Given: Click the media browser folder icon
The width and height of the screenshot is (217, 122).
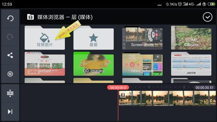Looking at the screenshot, I should pos(31,17).
